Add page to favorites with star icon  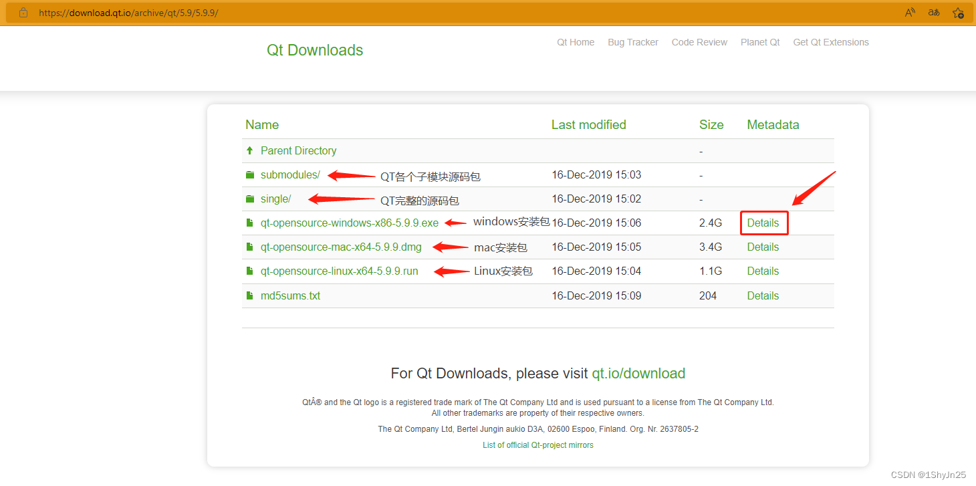click(x=958, y=13)
